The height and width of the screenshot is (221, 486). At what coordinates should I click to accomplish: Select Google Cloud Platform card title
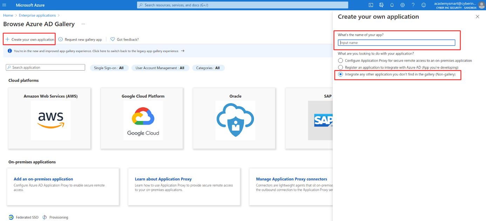[143, 96]
